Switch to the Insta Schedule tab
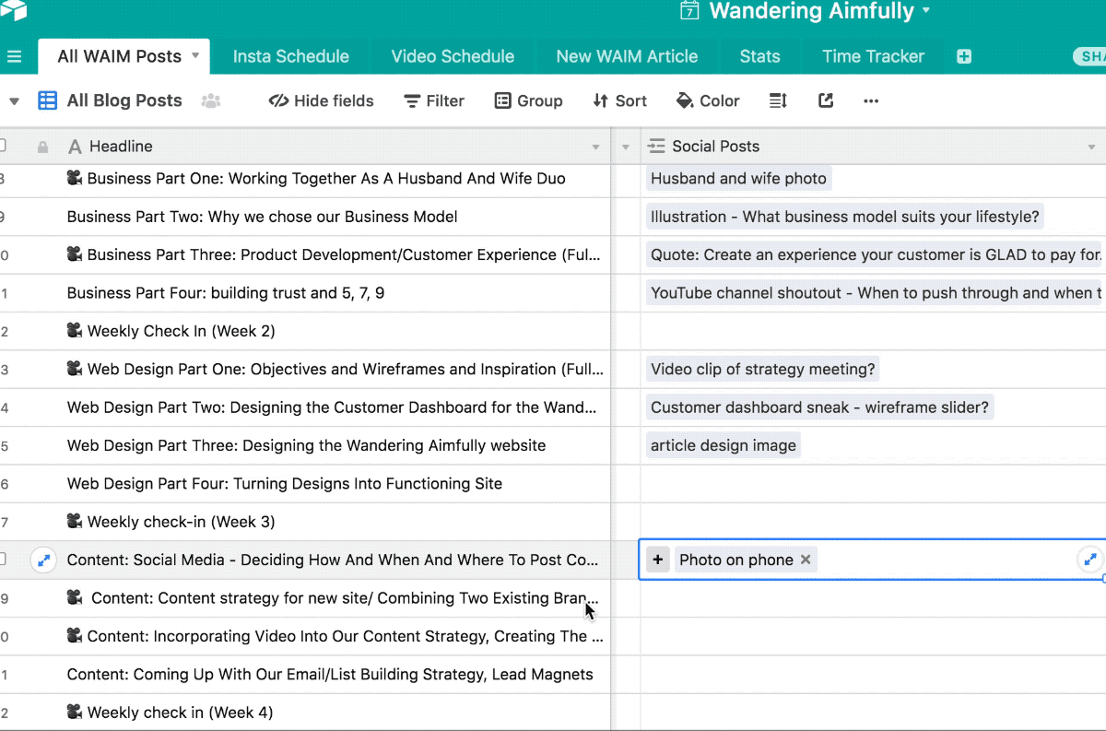Image resolution: width=1106 pixels, height=731 pixels. click(290, 56)
